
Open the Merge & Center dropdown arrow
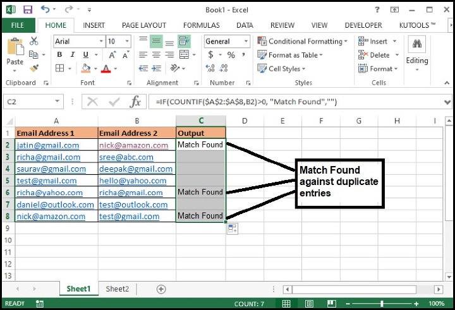pos(194,54)
